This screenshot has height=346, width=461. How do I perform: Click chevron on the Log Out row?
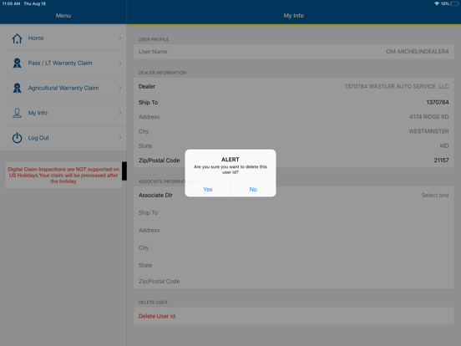coord(120,138)
